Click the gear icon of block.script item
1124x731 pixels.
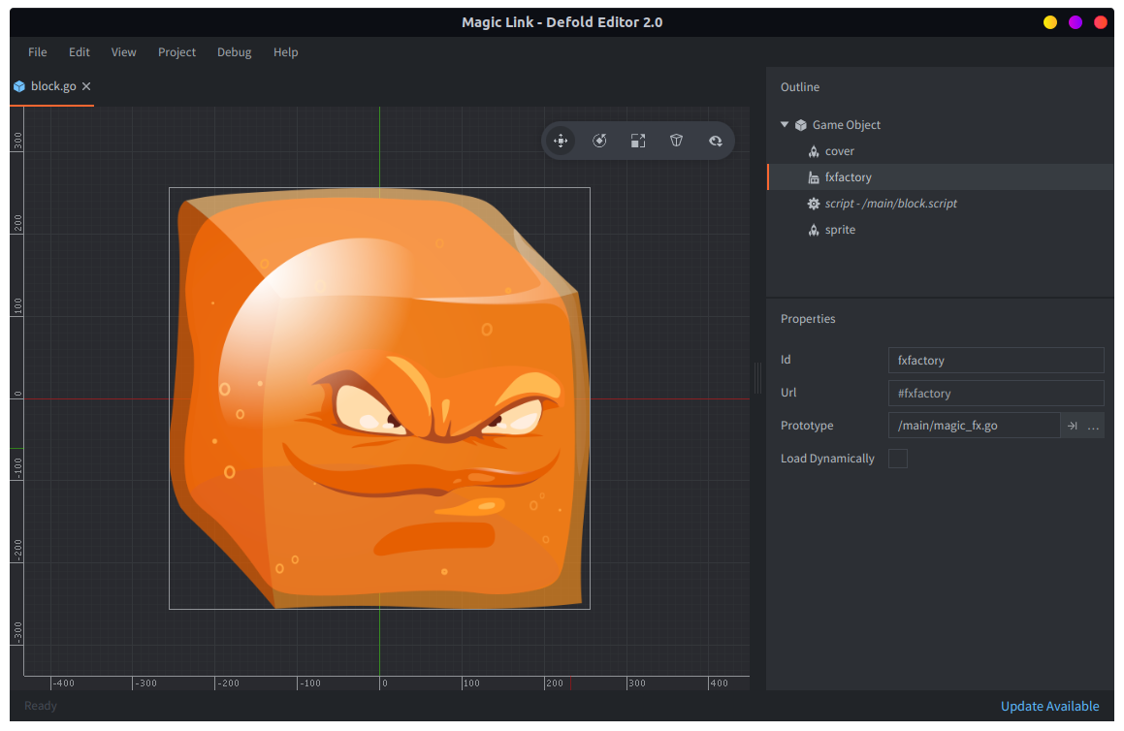coord(814,204)
